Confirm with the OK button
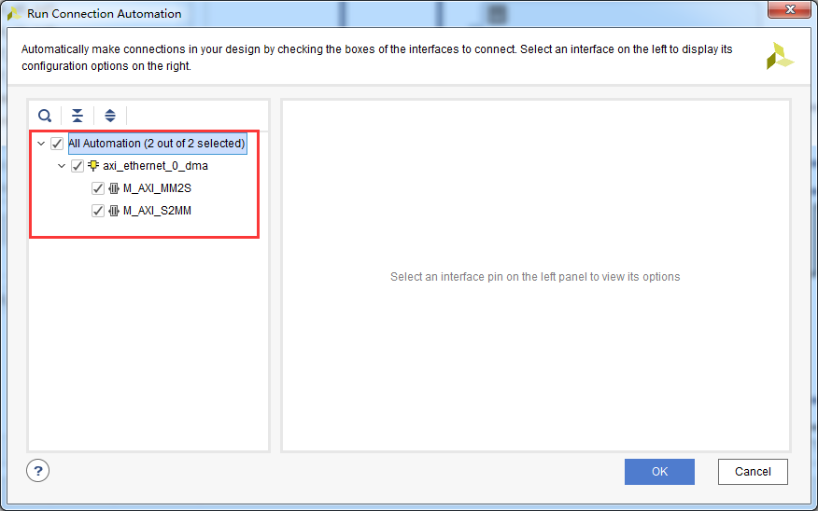 coord(659,472)
